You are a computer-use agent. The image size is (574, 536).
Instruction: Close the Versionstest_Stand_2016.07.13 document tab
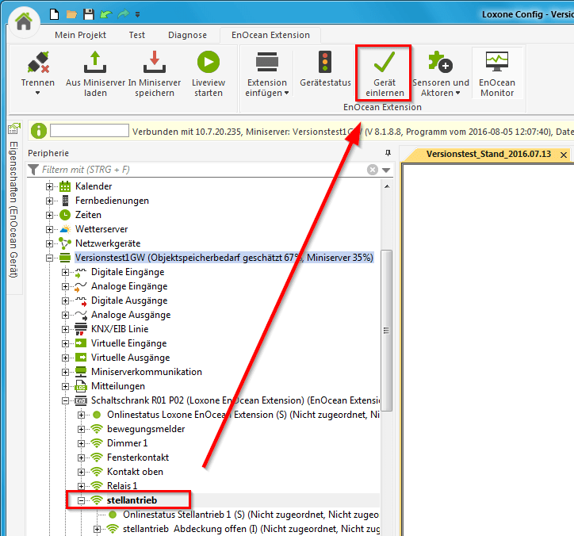pyautogui.click(x=563, y=154)
